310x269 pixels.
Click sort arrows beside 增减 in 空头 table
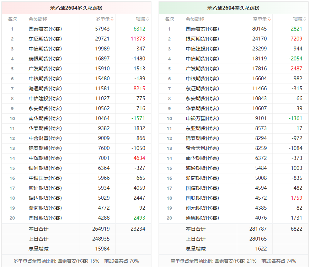(305, 19)
